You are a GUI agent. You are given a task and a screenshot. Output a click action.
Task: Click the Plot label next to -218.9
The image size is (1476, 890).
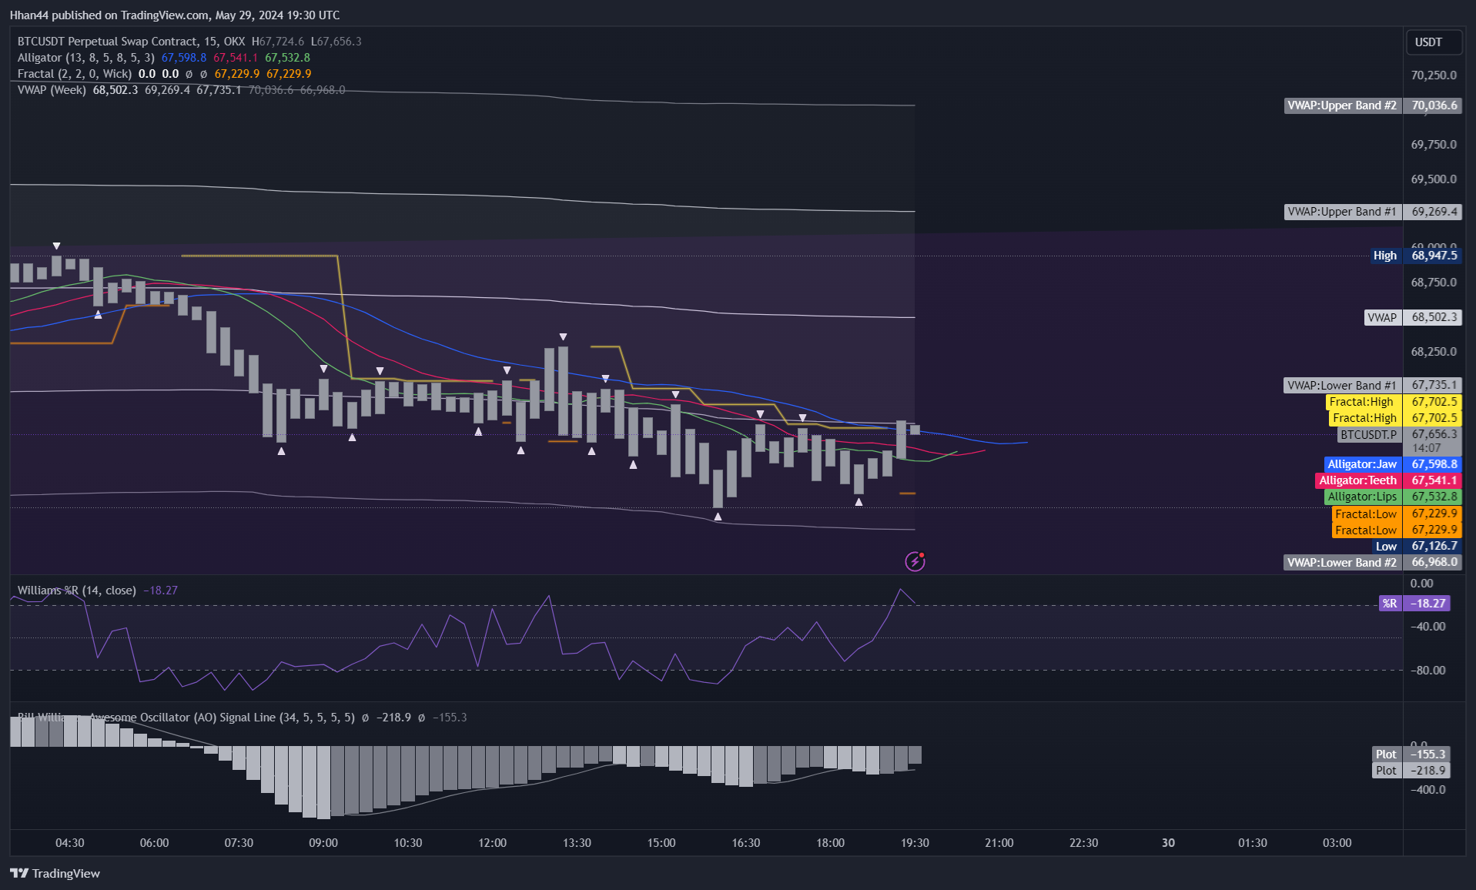tap(1387, 771)
